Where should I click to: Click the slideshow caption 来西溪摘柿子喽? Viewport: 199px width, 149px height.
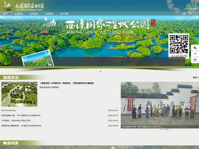[142, 127]
